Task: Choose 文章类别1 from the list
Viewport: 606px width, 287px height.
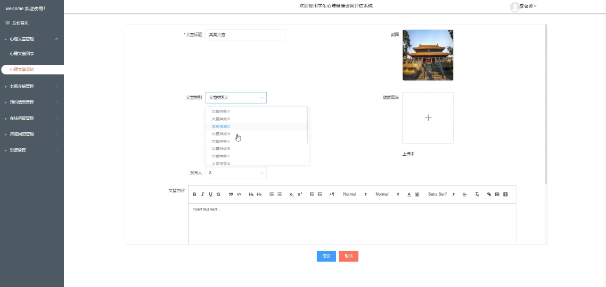Action: click(257, 111)
